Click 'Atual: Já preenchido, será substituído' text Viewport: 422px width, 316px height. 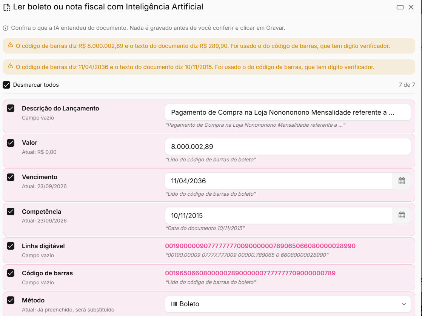[x=68, y=310]
